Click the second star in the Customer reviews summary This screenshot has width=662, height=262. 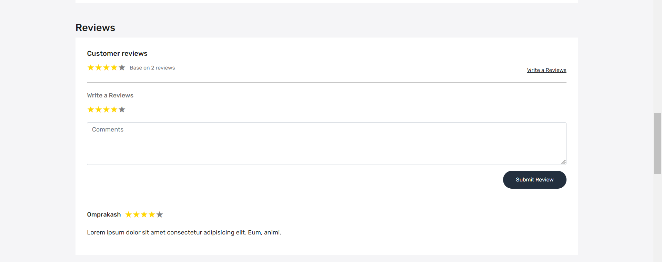click(x=98, y=67)
